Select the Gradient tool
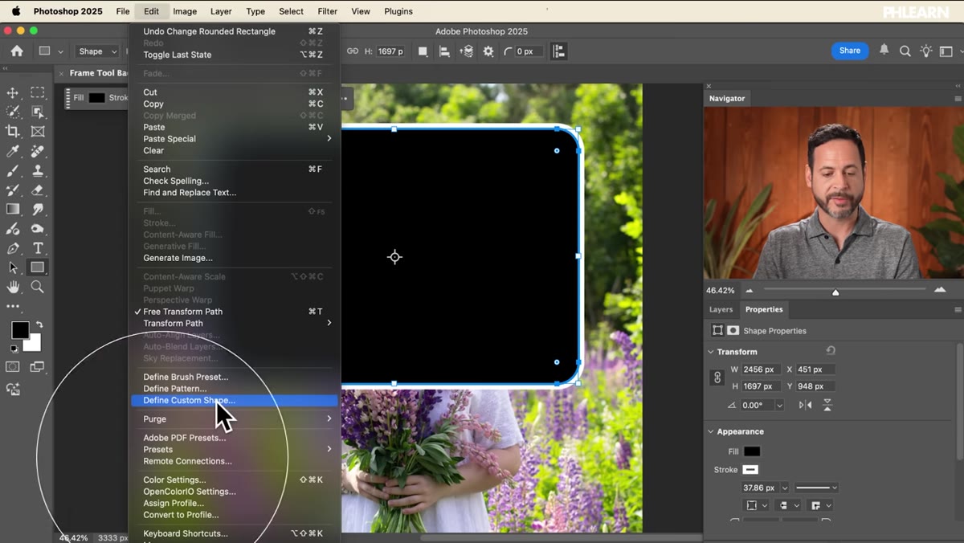Viewport: 964px width, 543px height. pos(13,210)
